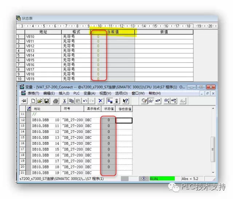
Task: Minimize the inner document window
Action: tap(202, 93)
